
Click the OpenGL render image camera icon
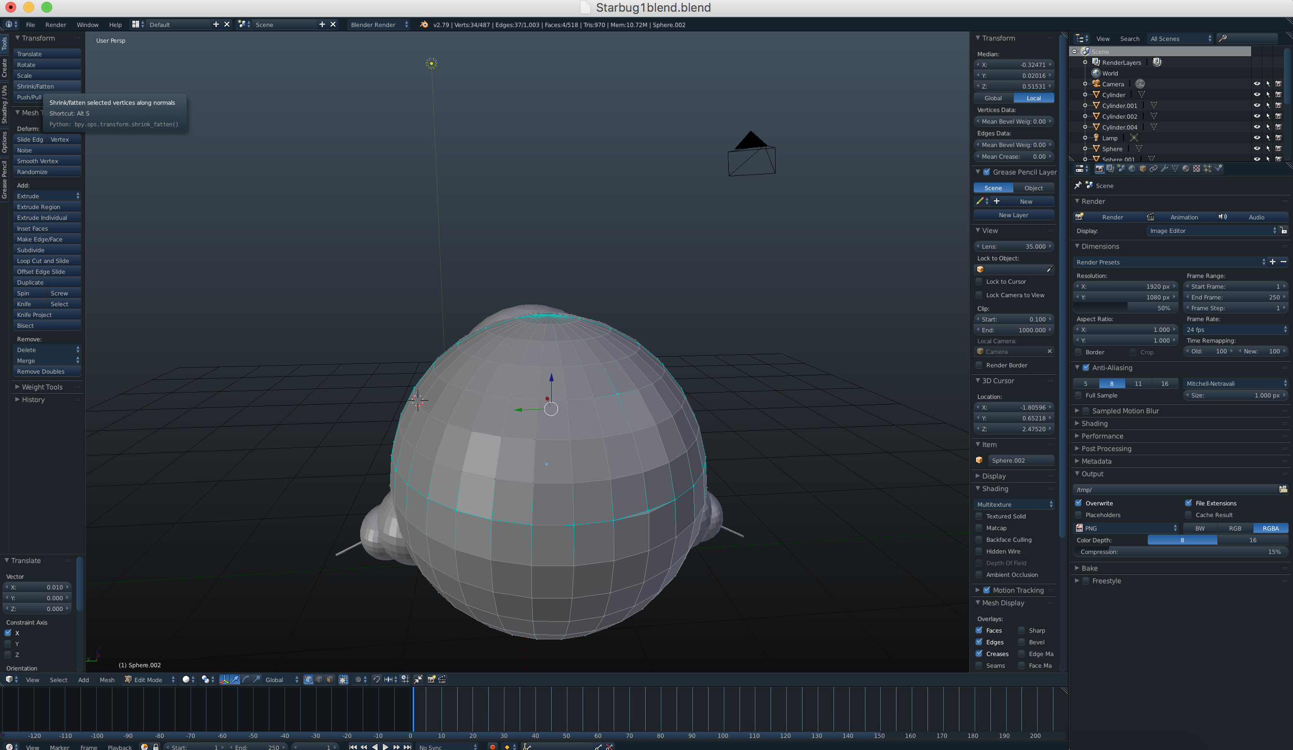(431, 679)
